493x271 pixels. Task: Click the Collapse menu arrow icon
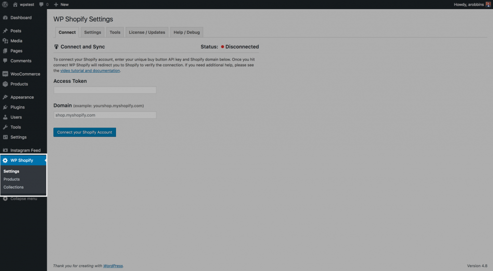(x=5, y=199)
